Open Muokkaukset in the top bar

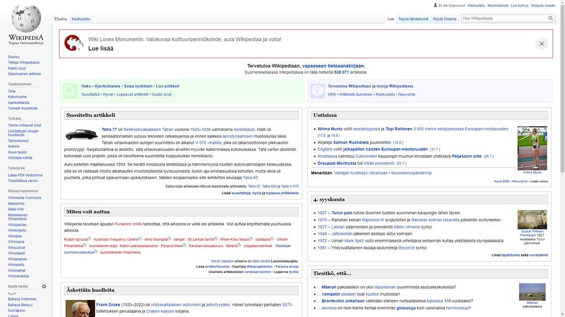498,5
